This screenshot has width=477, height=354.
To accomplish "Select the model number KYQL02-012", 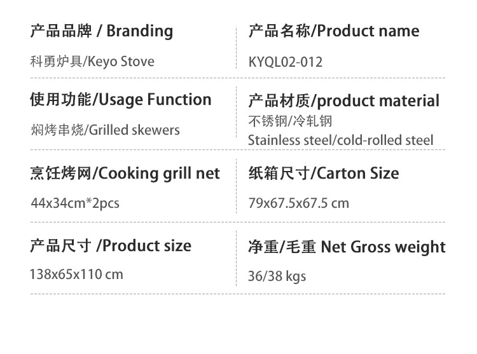I will (x=286, y=62).
